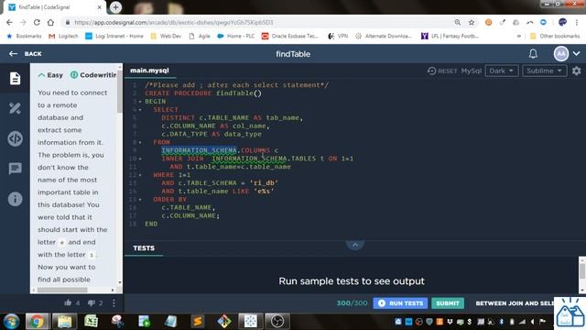
Task: Toggle the Easy difficulty caret
Action: pos(41,75)
